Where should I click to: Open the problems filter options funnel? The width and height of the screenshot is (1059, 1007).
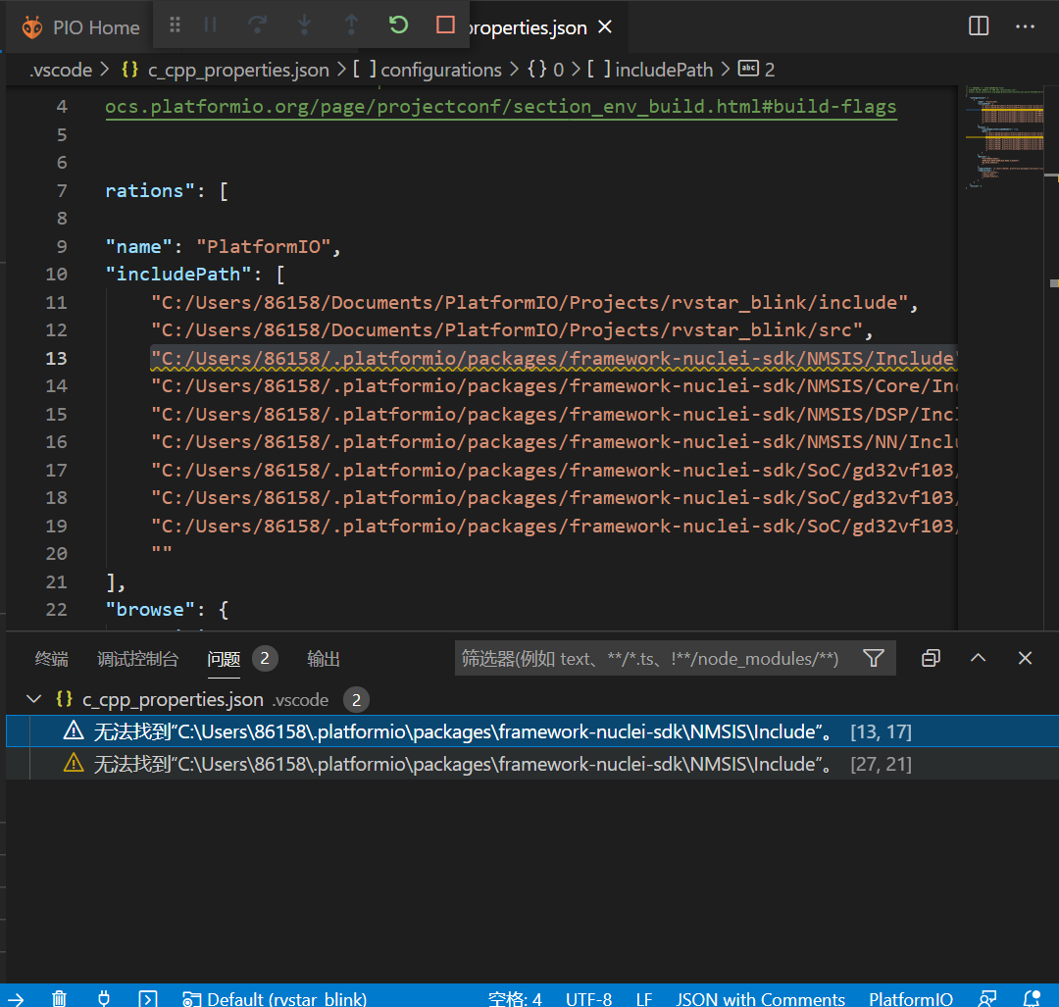874,659
